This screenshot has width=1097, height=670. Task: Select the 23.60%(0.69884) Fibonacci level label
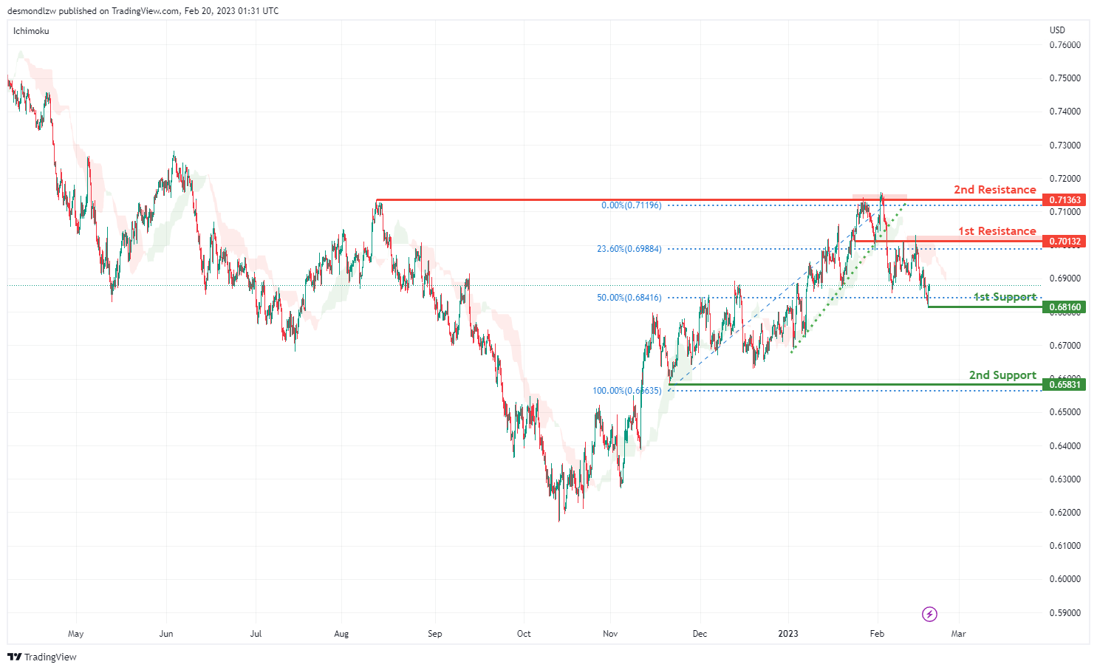pos(629,249)
